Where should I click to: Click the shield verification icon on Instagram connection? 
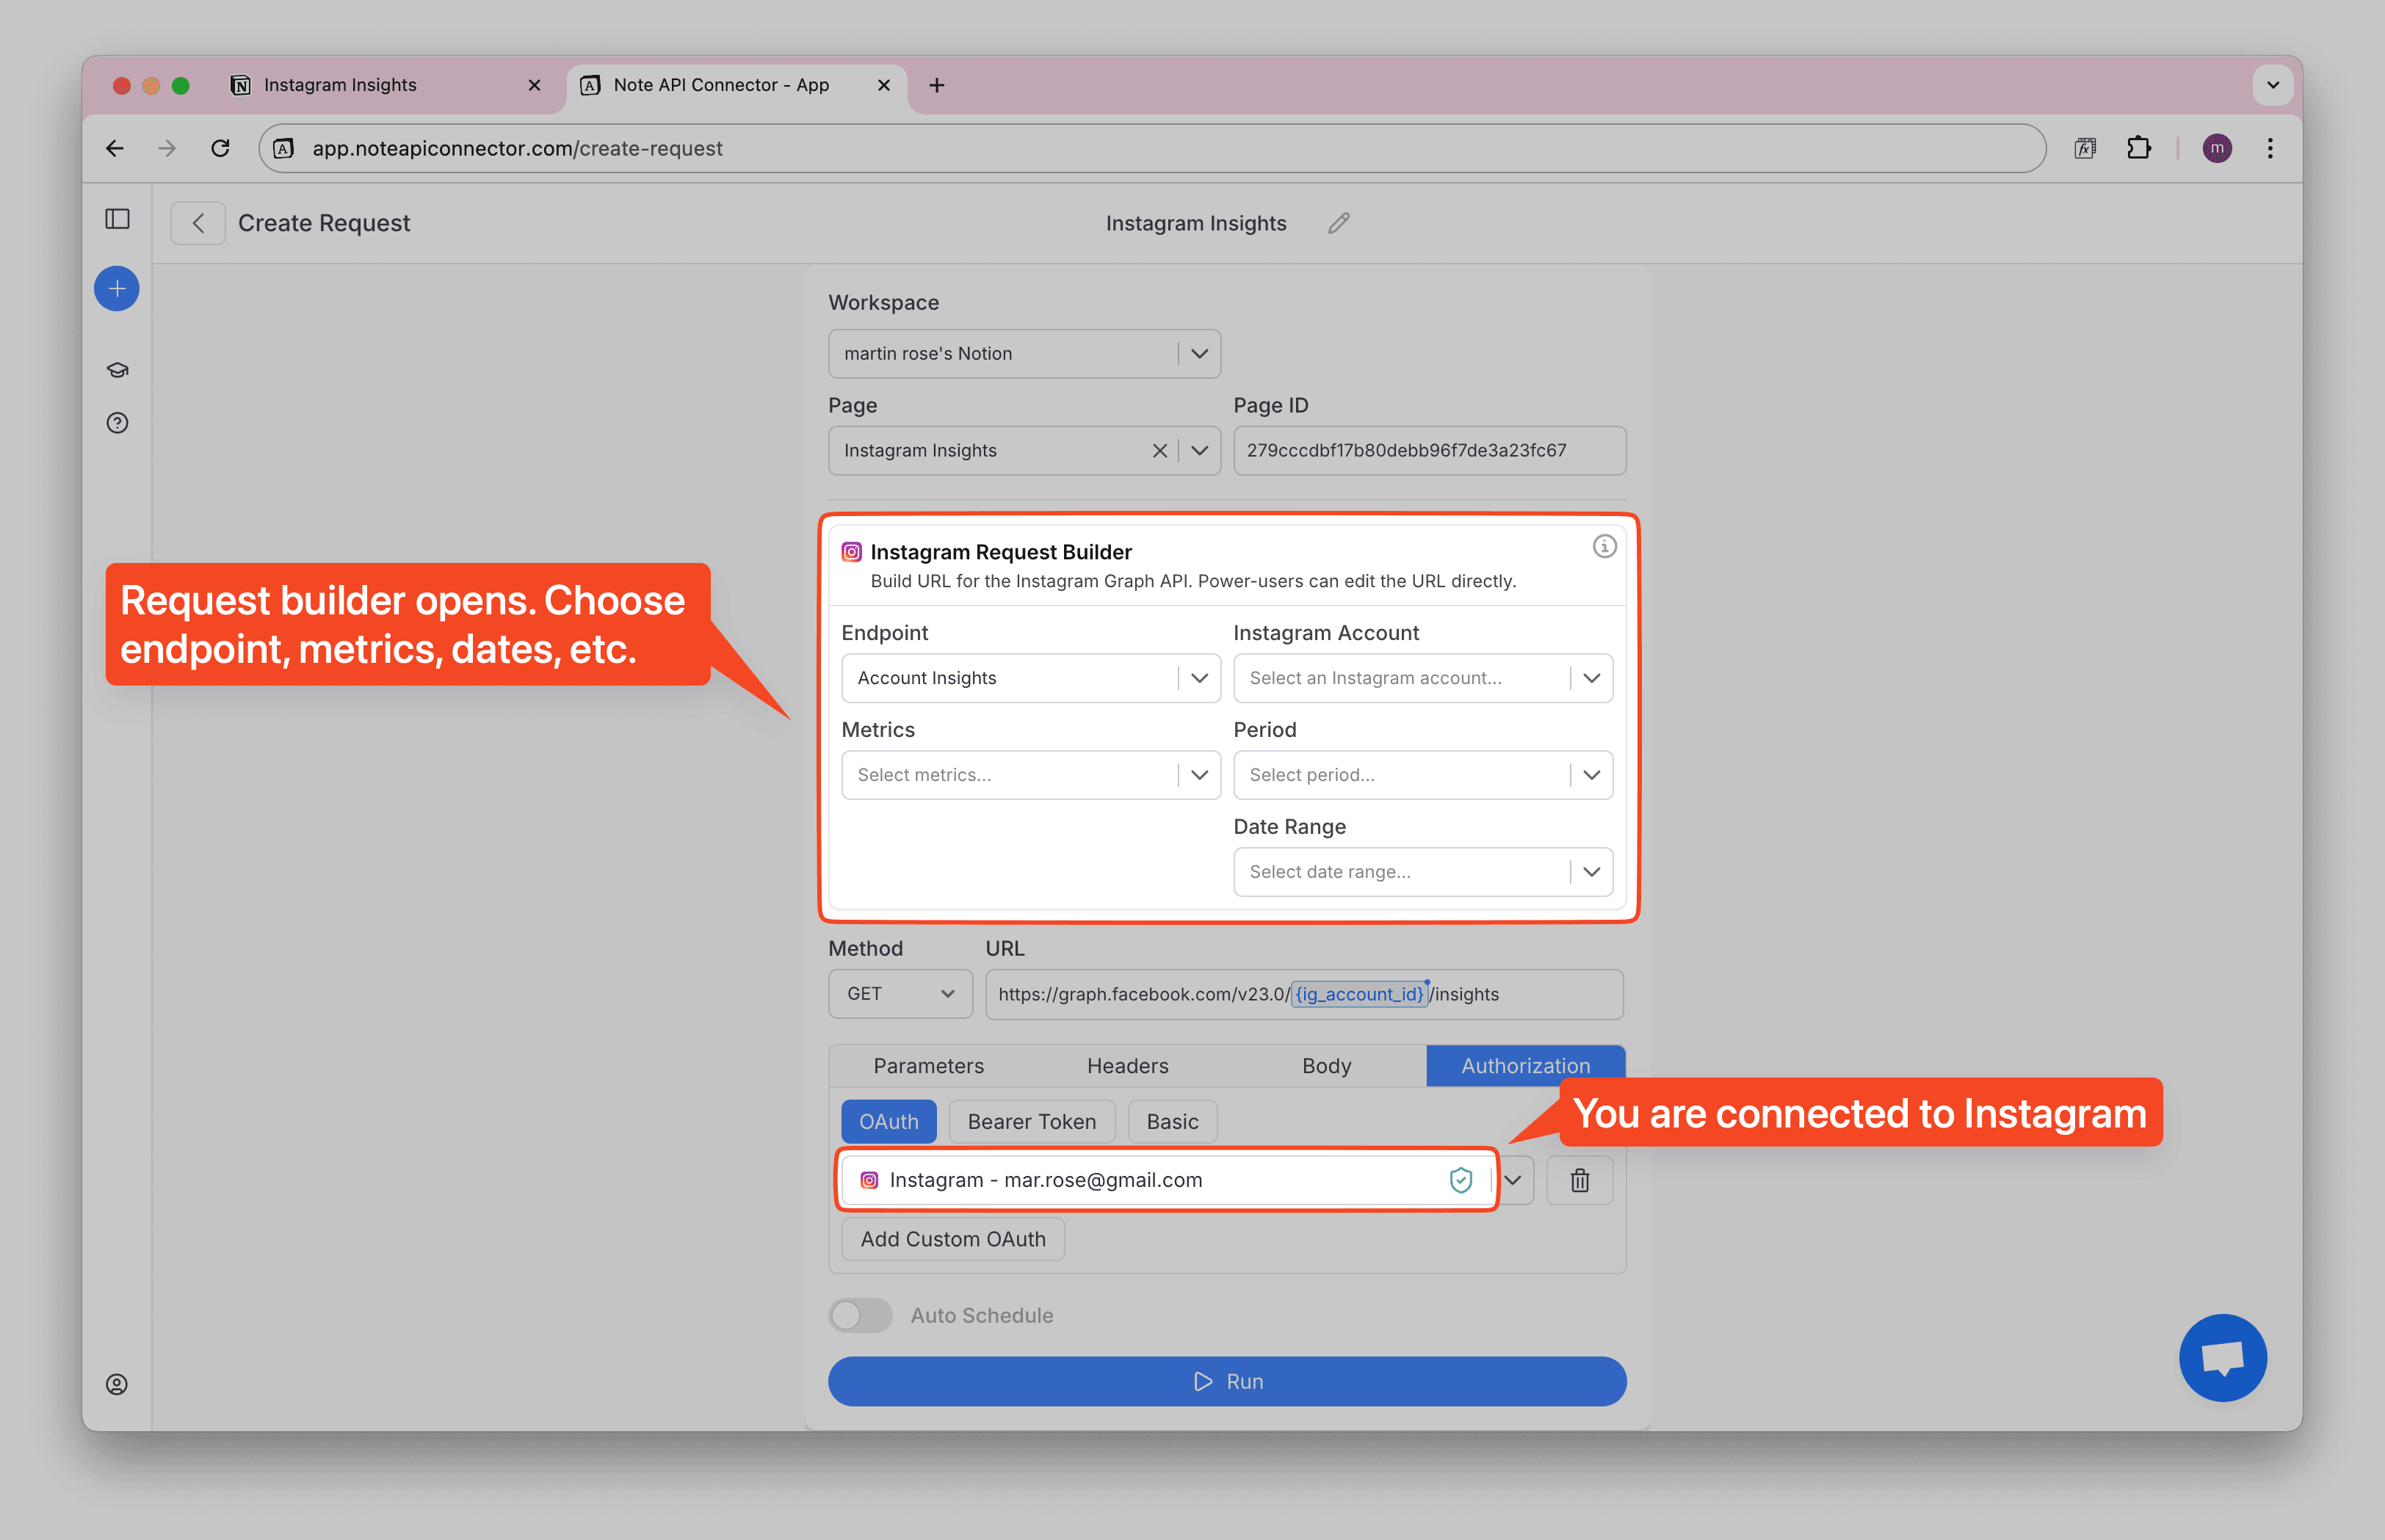1461,1180
